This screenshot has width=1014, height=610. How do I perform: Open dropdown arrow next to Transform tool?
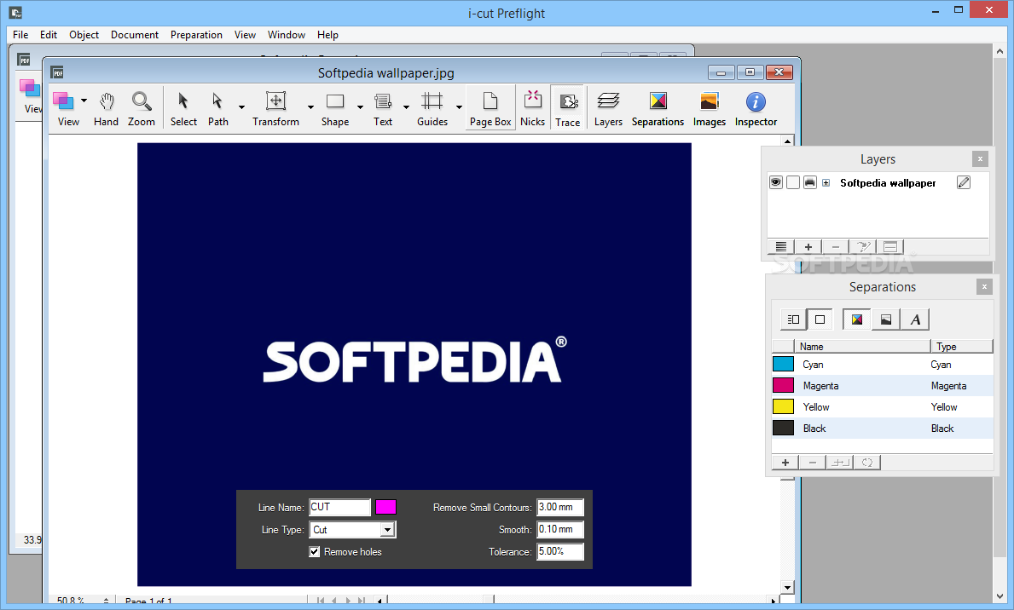point(310,107)
